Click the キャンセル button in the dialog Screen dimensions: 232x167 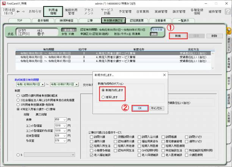[x=157, y=108]
